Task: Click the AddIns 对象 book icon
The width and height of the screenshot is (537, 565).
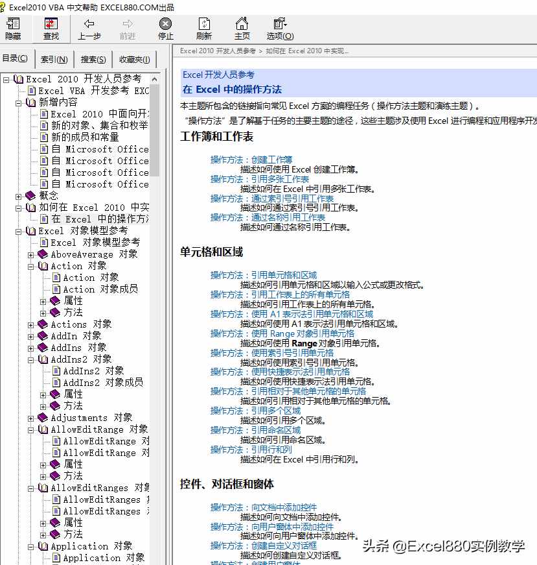Action: tap(43, 347)
